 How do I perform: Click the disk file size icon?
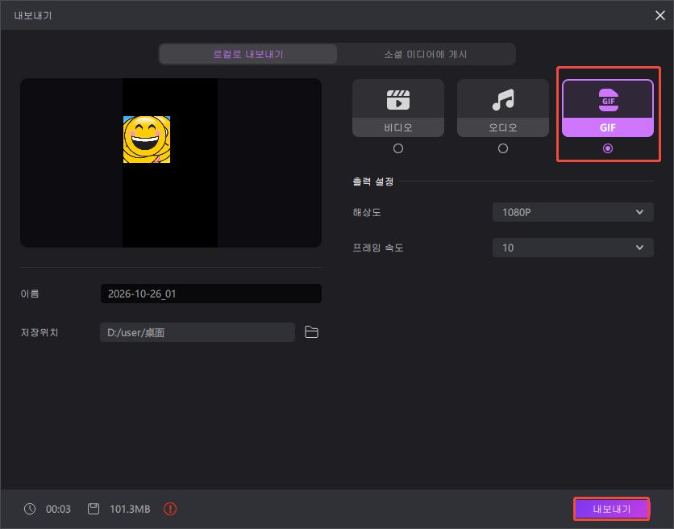tap(94, 509)
